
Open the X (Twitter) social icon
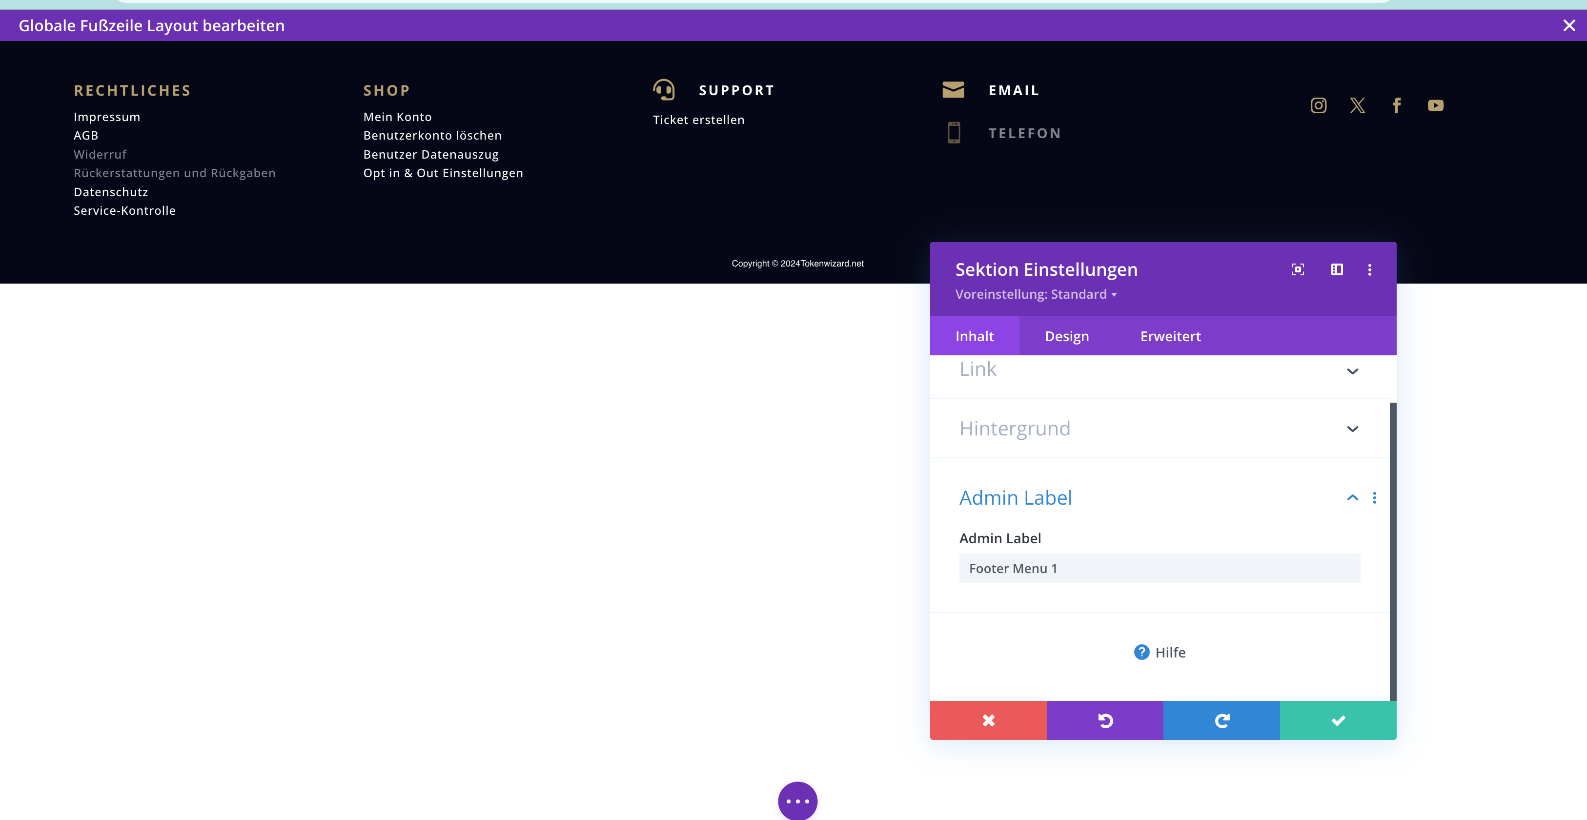1357,105
